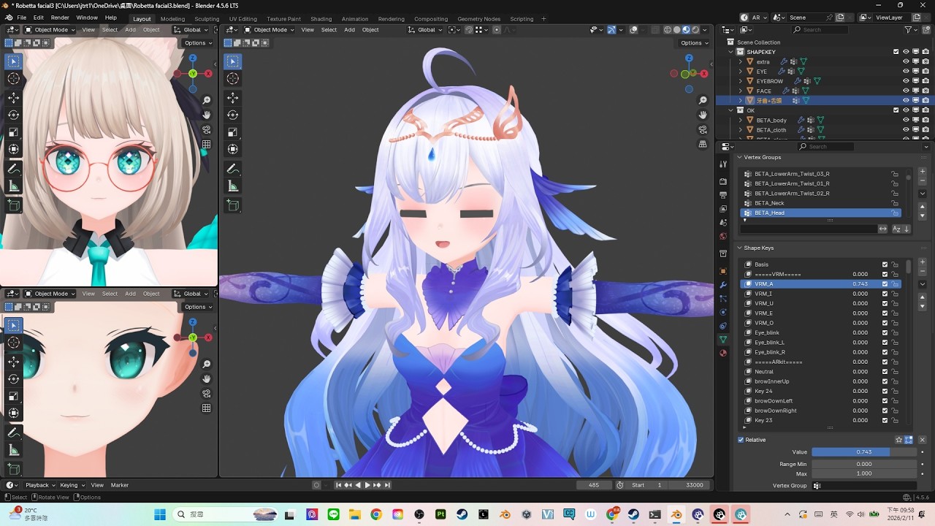Image resolution: width=935 pixels, height=526 pixels.
Task: Open Object Mode dropdown in main viewport
Action: click(270, 30)
